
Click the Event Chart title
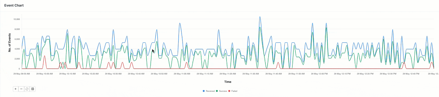pos(14,5)
